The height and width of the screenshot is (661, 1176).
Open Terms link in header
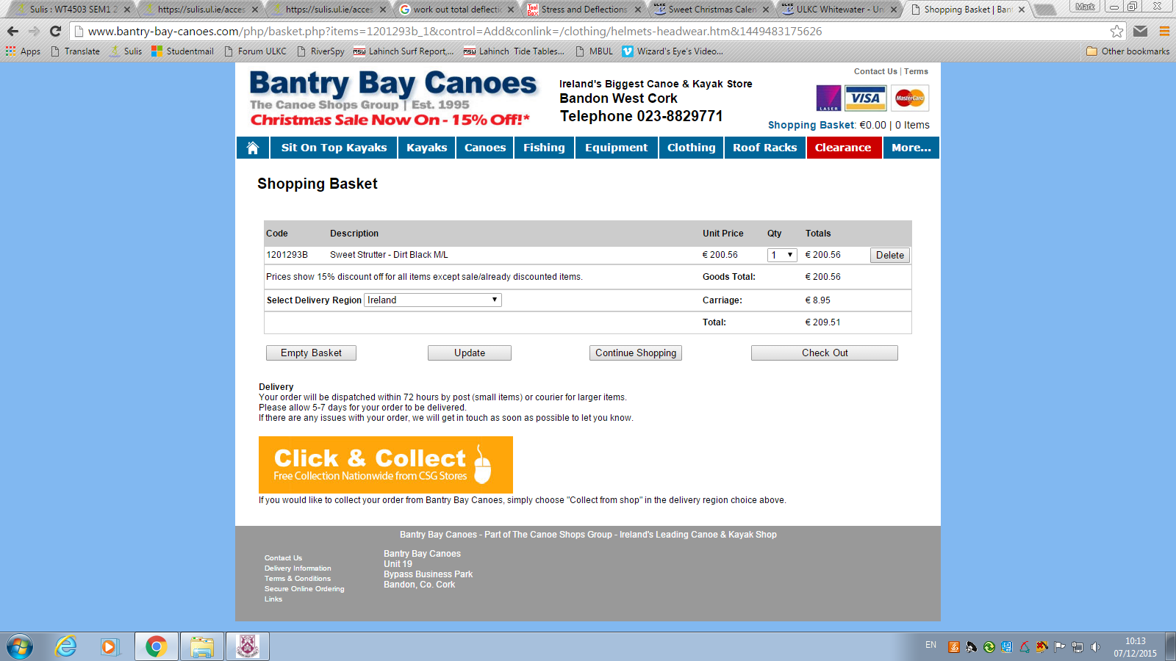[916, 71]
